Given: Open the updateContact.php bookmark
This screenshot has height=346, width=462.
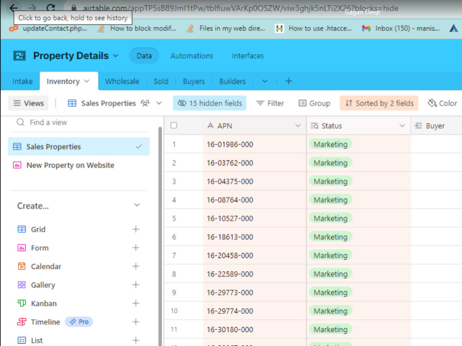Looking at the screenshot, I should coord(48,29).
